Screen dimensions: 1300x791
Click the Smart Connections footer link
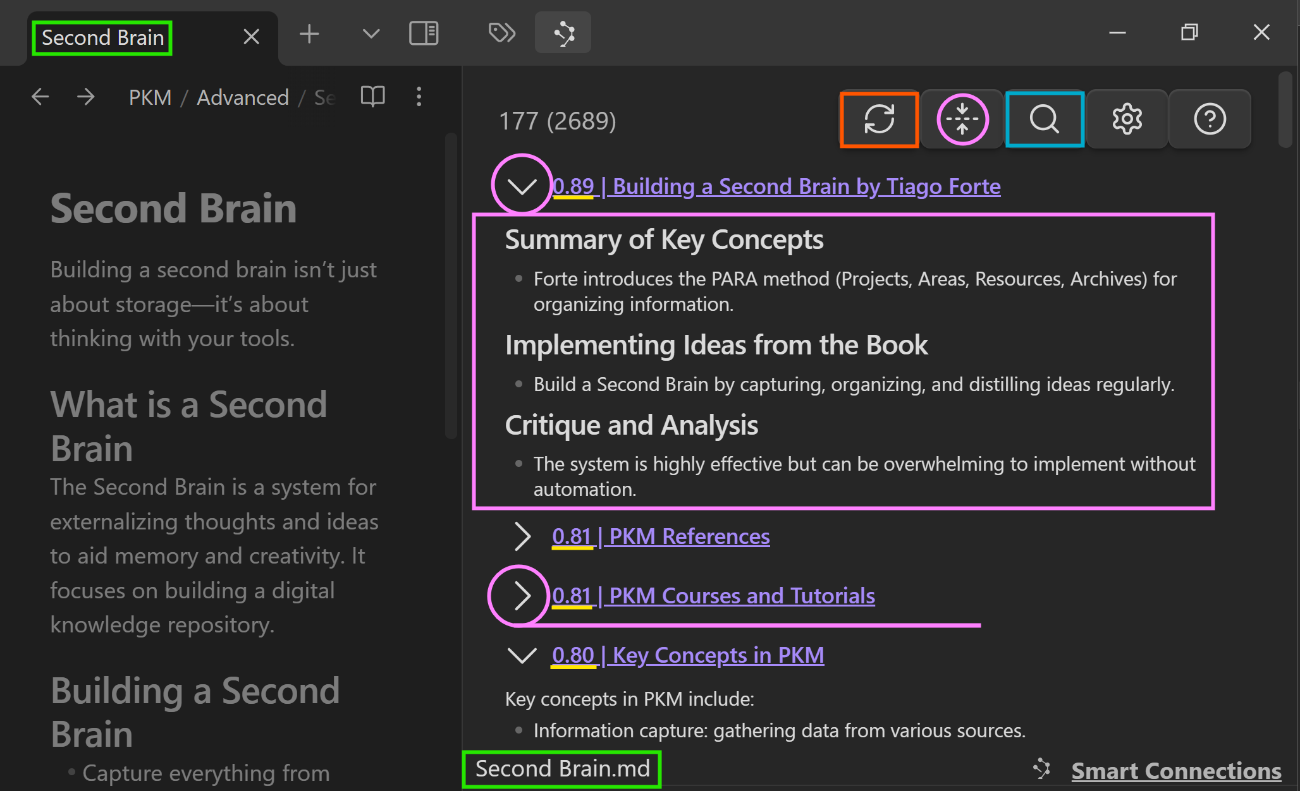(1176, 771)
